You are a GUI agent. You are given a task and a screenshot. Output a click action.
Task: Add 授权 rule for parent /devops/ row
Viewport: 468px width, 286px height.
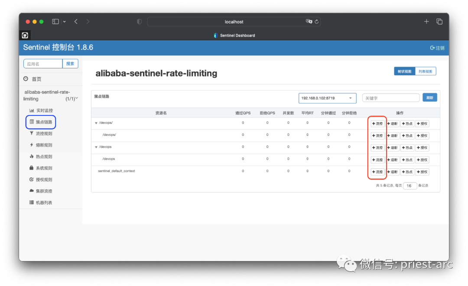(x=422, y=124)
